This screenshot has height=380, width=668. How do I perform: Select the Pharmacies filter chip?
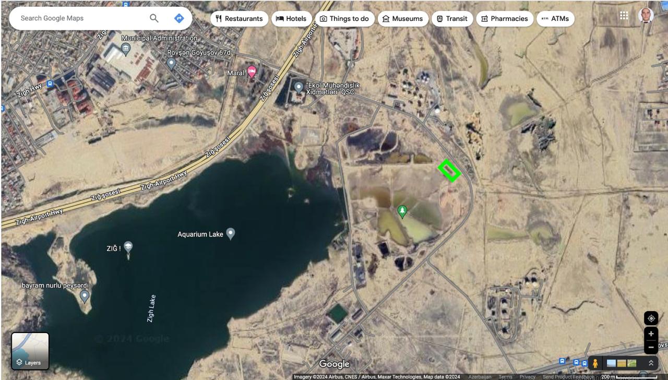click(504, 19)
